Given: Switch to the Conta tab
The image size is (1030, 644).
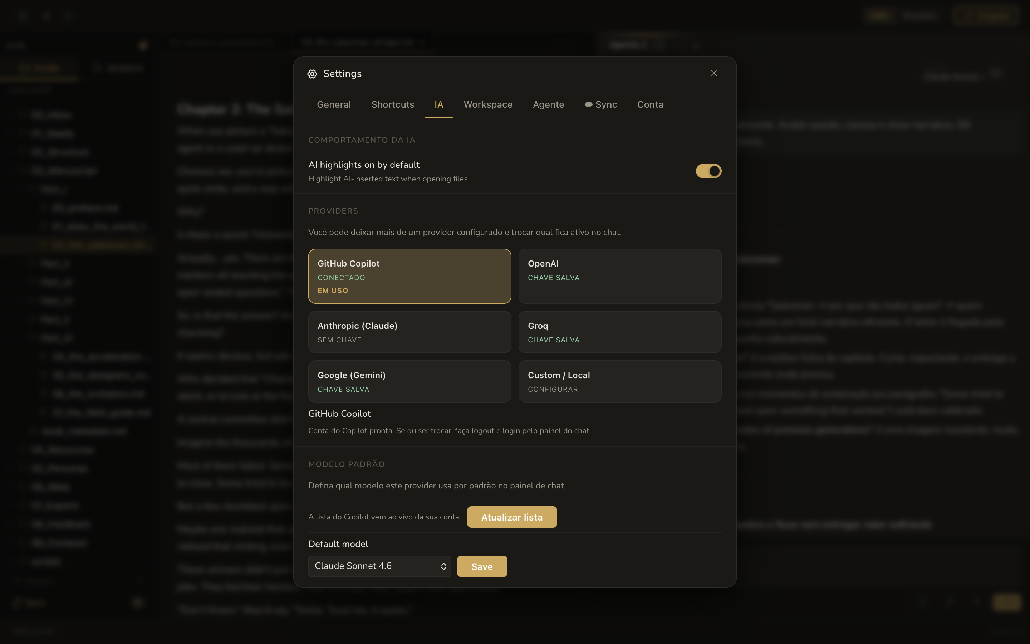Looking at the screenshot, I should click(650, 104).
